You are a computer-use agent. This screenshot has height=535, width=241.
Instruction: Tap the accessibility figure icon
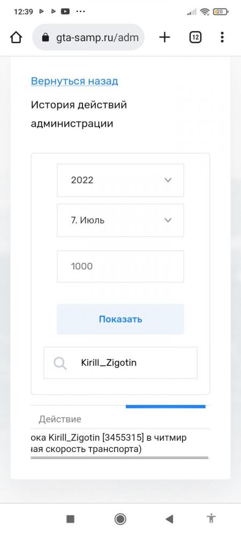pos(212,518)
